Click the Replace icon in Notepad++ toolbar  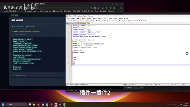pos(99,21)
